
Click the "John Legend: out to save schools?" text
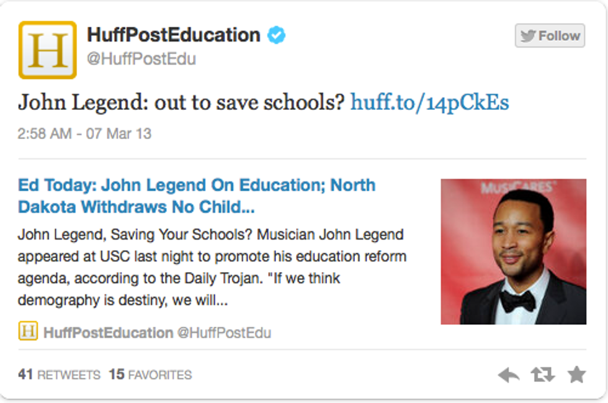(181, 102)
